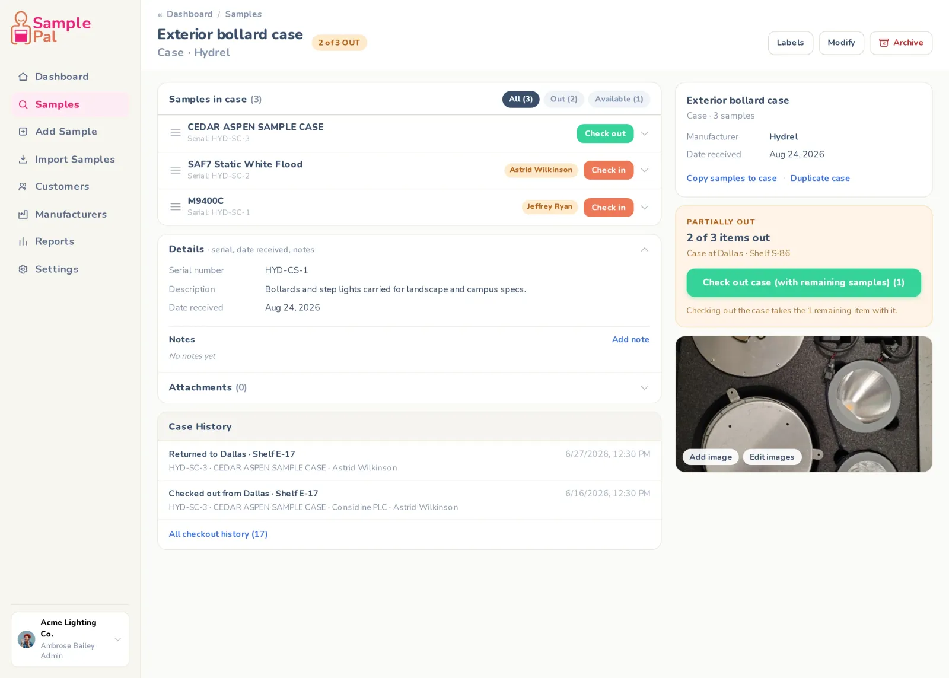
Task: Click the Add Sample plus icon
Action: pos(23,132)
